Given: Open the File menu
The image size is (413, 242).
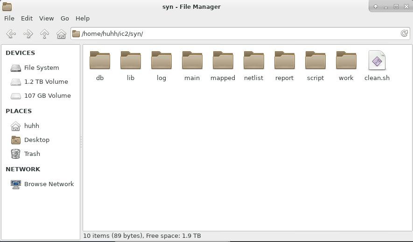Looking at the screenshot, I should [x=9, y=18].
